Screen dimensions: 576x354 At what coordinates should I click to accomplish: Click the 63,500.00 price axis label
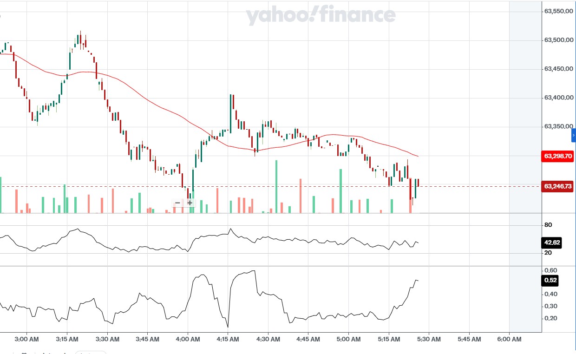558,40
